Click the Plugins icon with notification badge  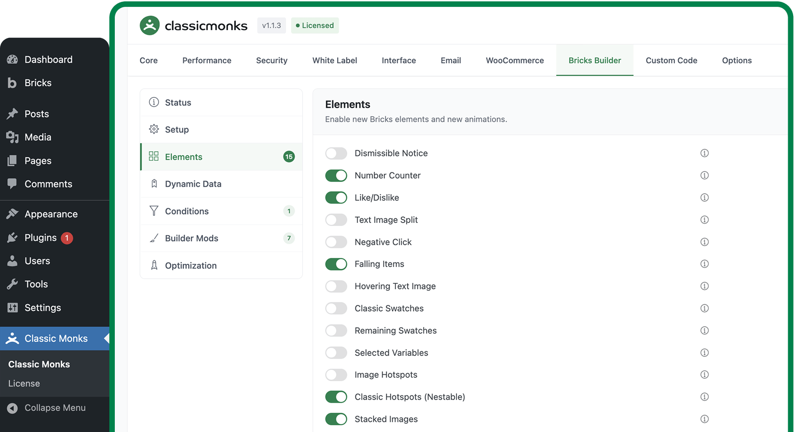click(11, 237)
